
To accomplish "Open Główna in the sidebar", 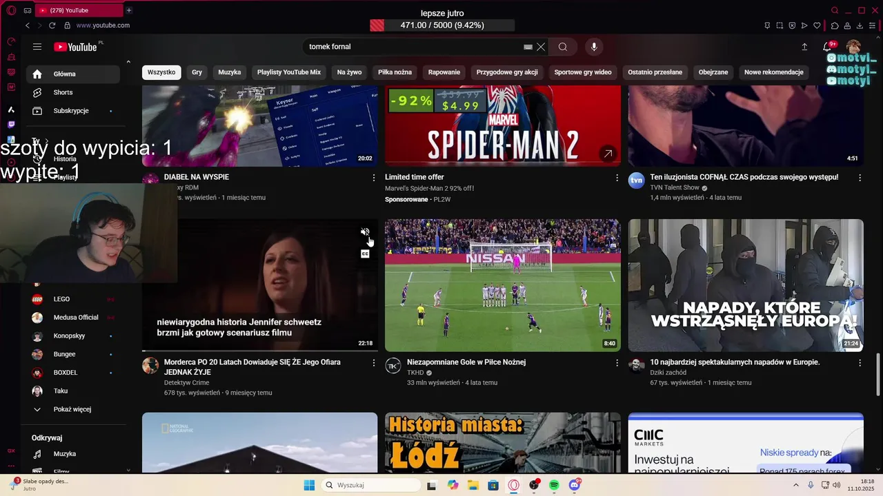I will [72, 74].
